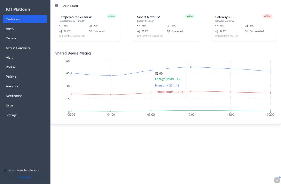Go to Devices in the sidebar

pyautogui.click(x=11, y=38)
